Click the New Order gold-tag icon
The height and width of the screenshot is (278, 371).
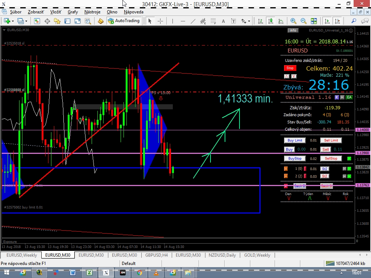[x=101, y=21]
